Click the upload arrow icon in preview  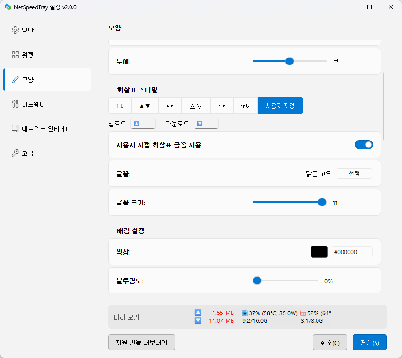pyautogui.click(x=198, y=313)
